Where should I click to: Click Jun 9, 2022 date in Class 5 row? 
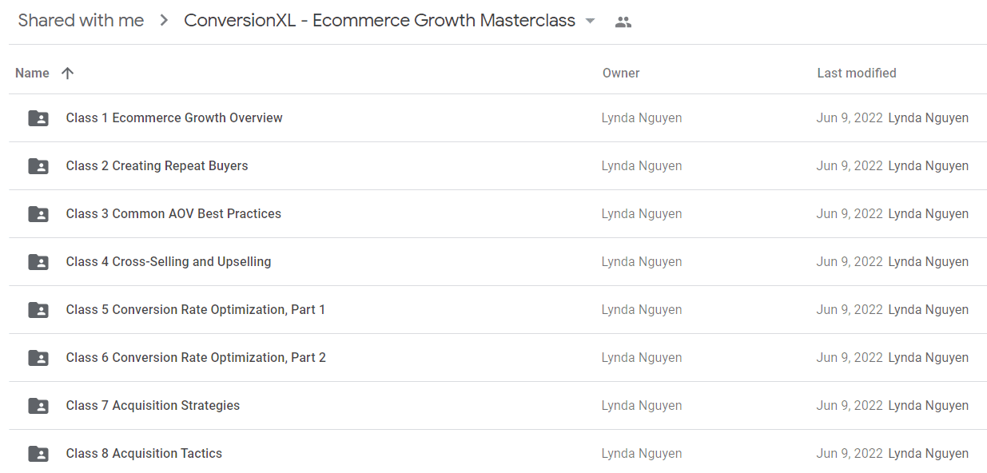click(x=850, y=310)
